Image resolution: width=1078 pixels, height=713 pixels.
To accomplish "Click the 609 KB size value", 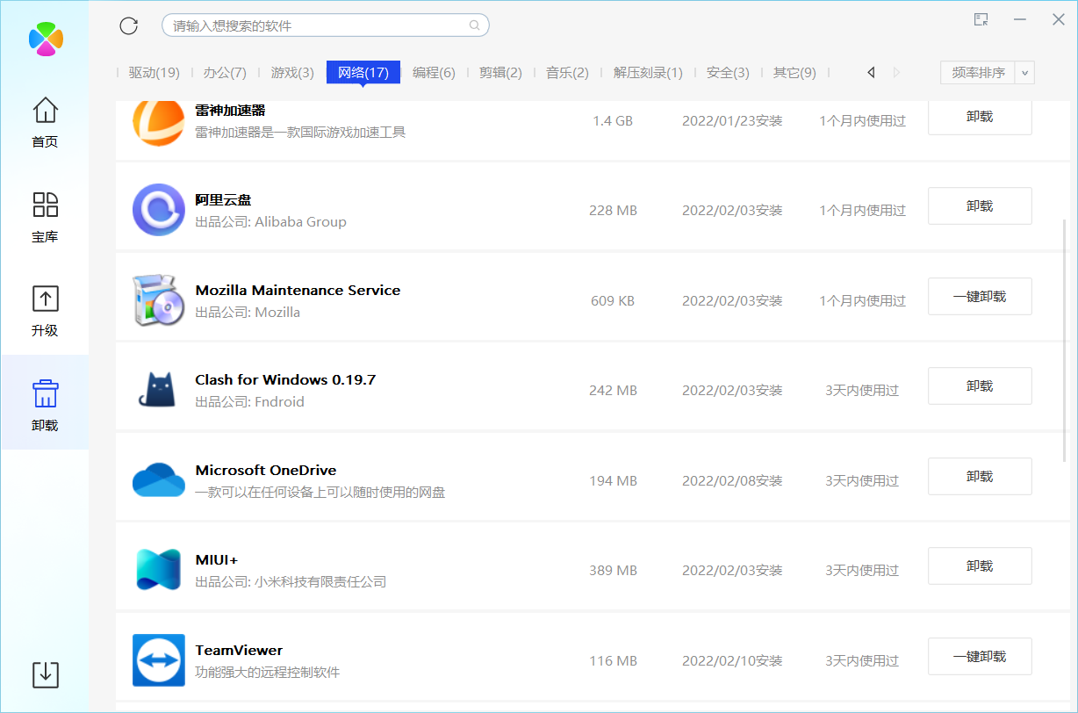I will (613, 300).
